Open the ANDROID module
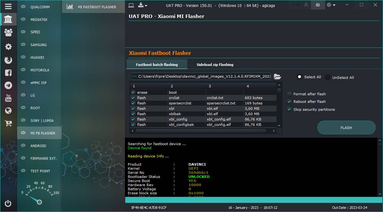The image size is (383, 212). [x=40, y=146]
